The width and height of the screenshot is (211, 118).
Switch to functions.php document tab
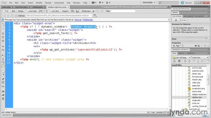pyautogui.click(x=21, y=7)
